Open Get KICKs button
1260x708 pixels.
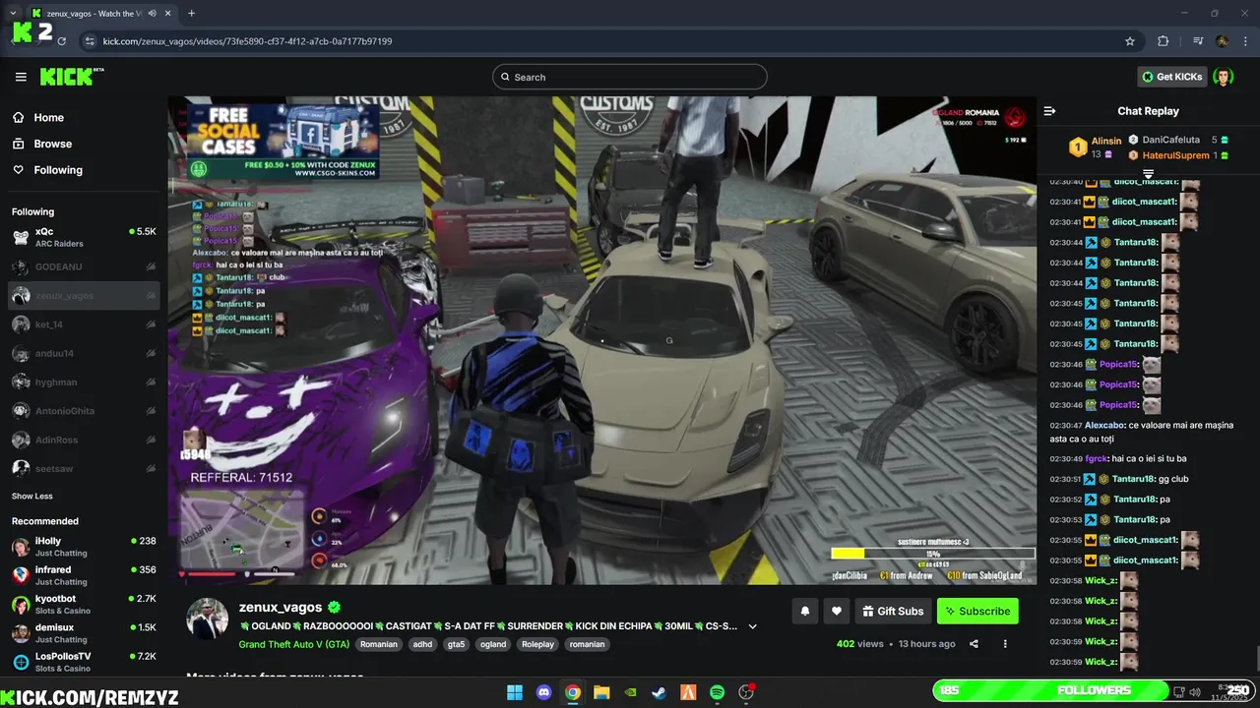pyautogui.click(x=1171, y=77)
